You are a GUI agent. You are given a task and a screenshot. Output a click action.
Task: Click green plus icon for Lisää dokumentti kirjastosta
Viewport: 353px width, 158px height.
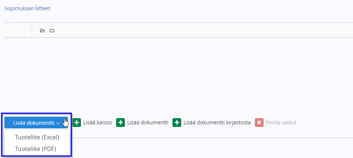pos(177,123)
